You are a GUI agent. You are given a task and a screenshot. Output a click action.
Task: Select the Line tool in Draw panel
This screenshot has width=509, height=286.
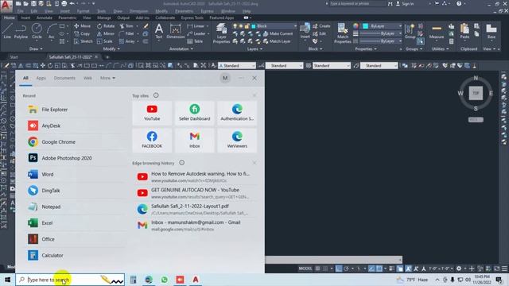click(x=7, y=31)
